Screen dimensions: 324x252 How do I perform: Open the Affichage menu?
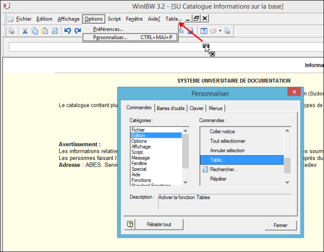click(68, 19)
